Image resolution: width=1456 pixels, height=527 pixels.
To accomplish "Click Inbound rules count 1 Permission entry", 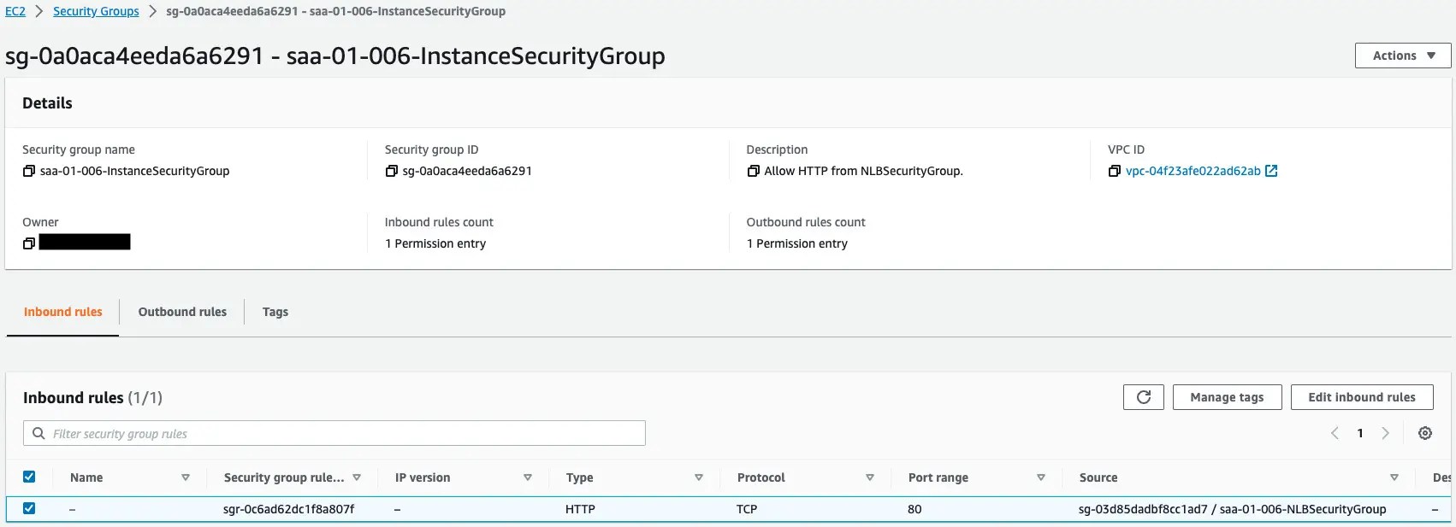I will pos(435,243).
